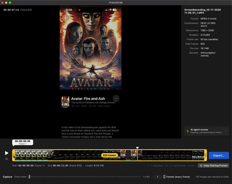
Task: Click the Avatar poster thumbnail beside title
Action: tap(65, 102)
